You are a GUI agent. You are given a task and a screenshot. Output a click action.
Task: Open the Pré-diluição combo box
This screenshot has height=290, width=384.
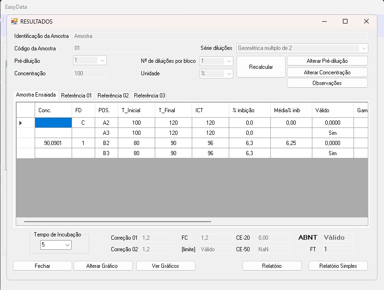click(x=102, y=60)
